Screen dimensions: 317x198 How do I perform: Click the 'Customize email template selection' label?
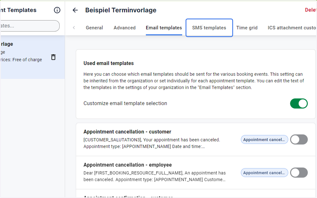125,103
